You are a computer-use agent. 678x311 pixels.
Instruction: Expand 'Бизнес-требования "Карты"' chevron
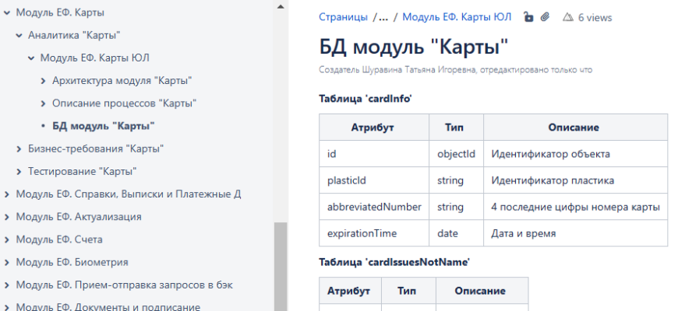19,149
